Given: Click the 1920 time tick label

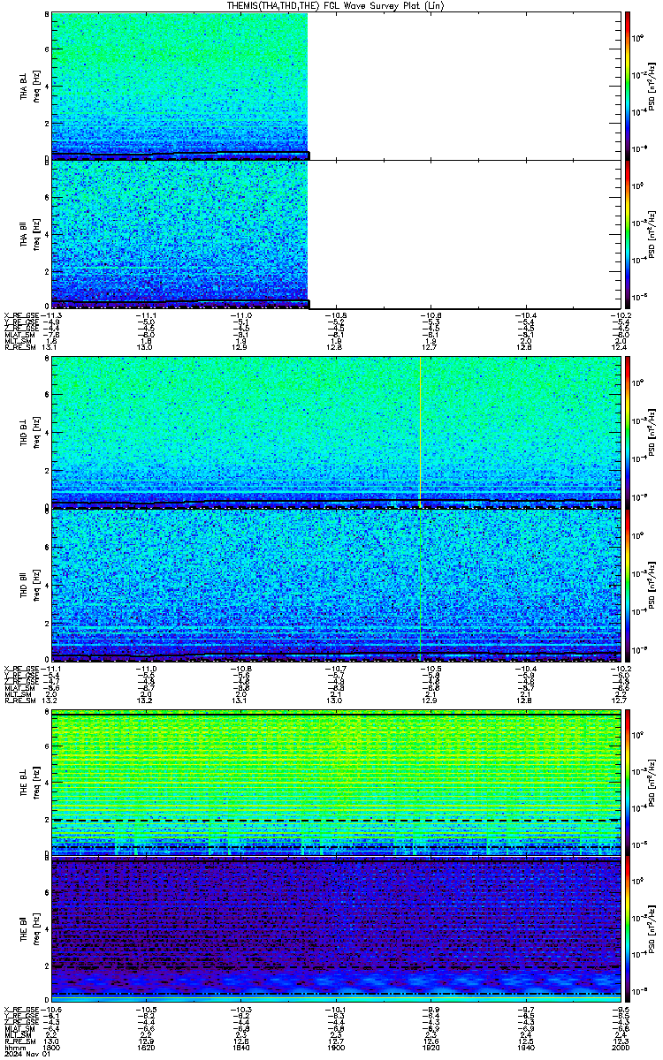Looking at the screenshot, I should point(431,1049).
